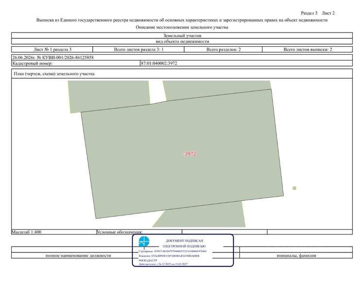Click the request number КУВИ-001/2026-86125858
Screen dimensions: 364x281
coord(65,57)
